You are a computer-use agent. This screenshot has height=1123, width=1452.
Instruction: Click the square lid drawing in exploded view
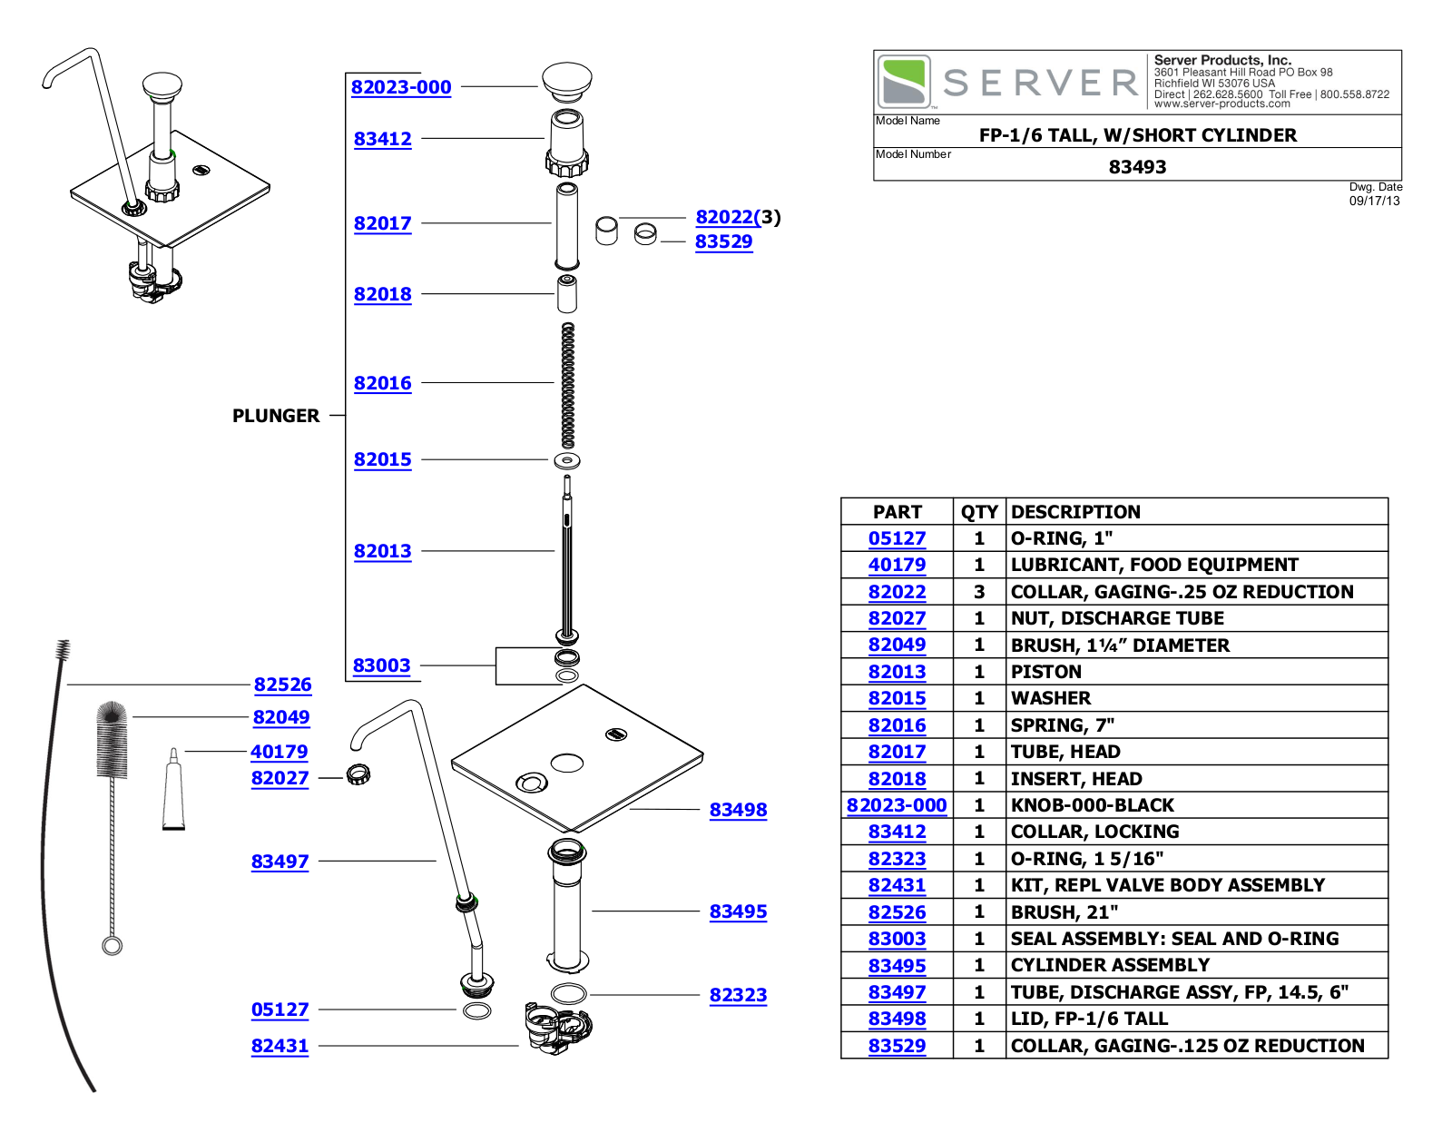[x=577, y=758]
